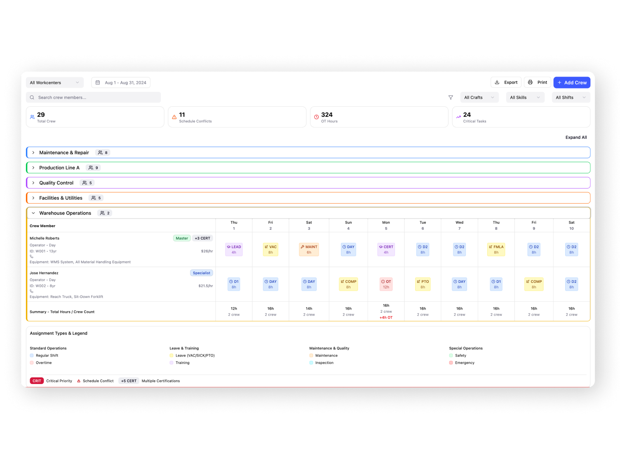Open the All Shifts dropdown
This screenshot has height=461, width=620.
[x=571, y=98]
